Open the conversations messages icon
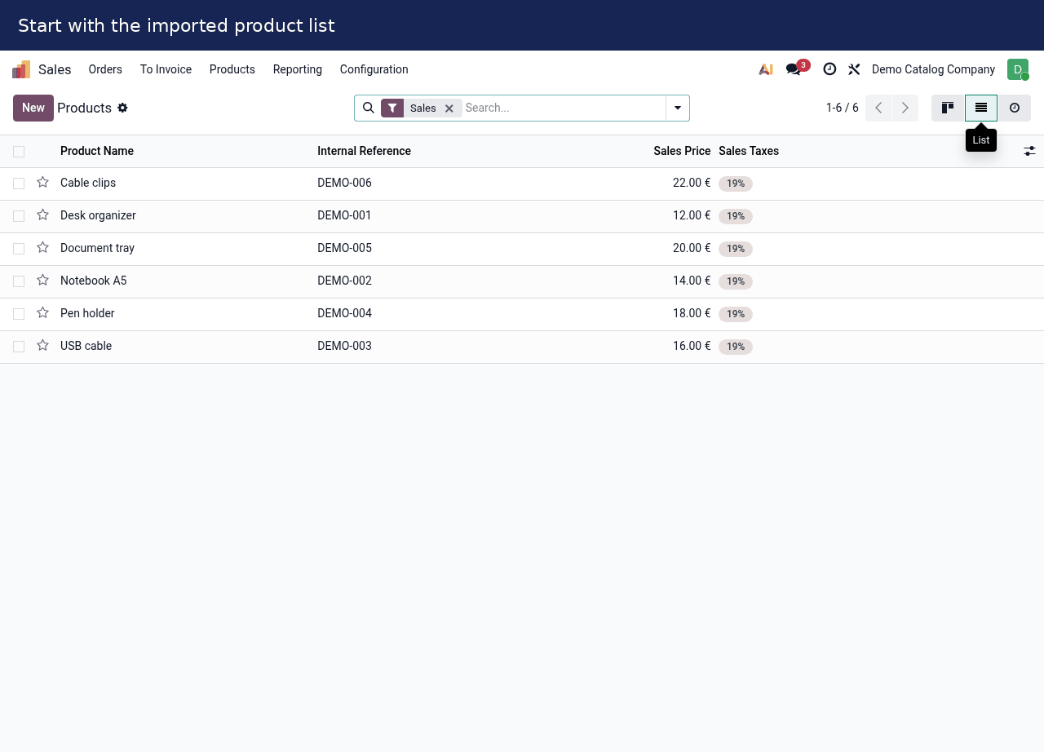Image resolution: width=1044 pixels, height=752 pixels. [x=793, y=69]
